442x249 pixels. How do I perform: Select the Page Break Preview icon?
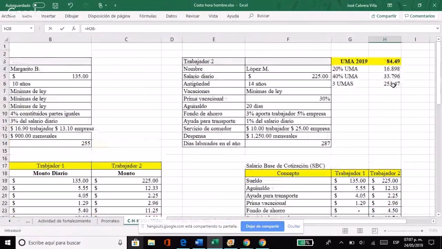click(x=375, y=231)
